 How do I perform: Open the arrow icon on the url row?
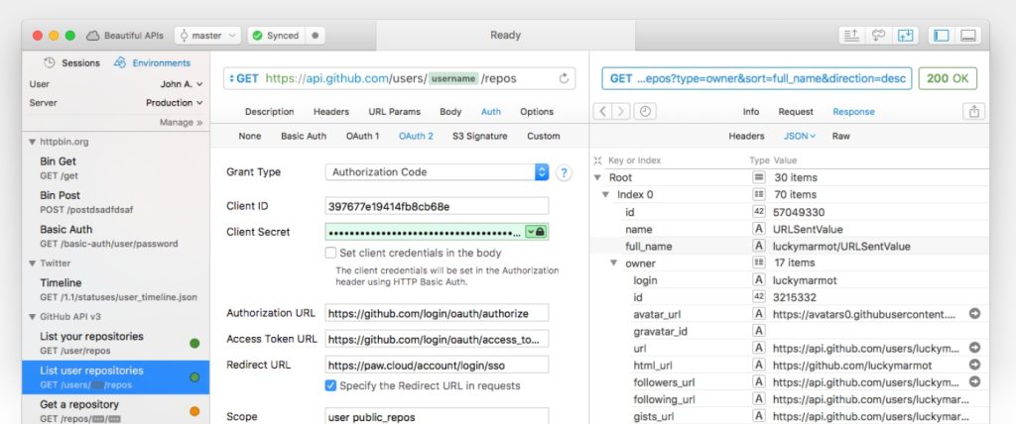[974, 348]
